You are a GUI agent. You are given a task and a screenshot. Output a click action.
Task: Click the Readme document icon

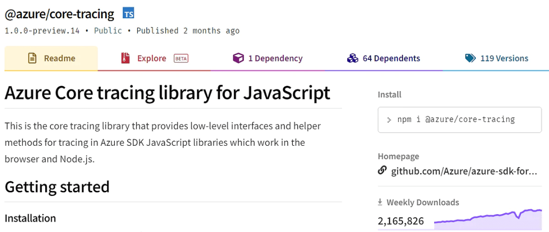[32, 58]
